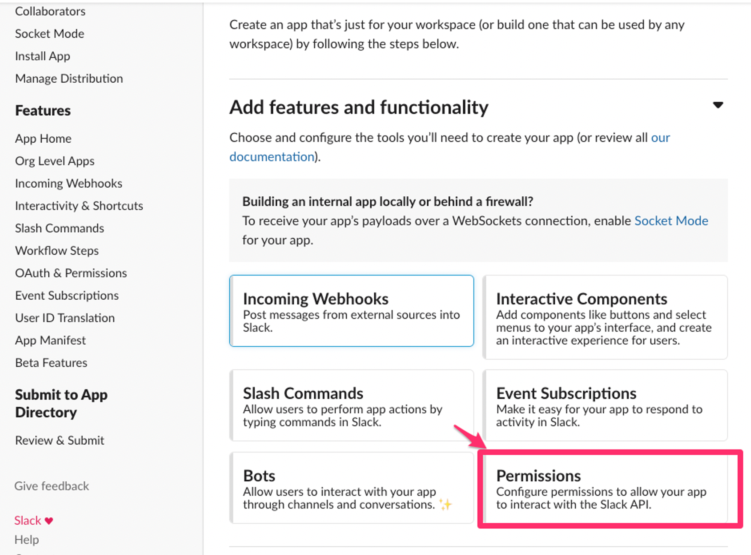Image resolution: width=751 pixels, height=555 pixels.
Task: Open the Interactive Components card
Action: coord(605,317)
